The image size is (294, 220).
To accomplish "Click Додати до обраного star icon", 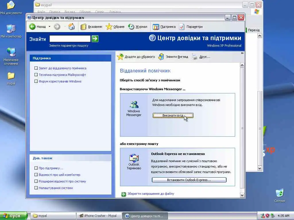I will (120, 57).
